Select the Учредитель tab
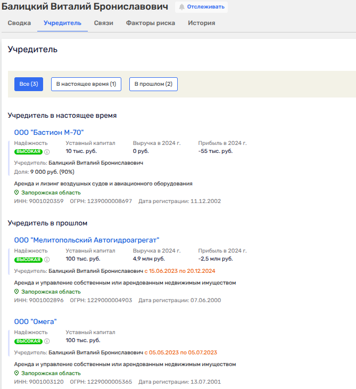 (62, 23)
